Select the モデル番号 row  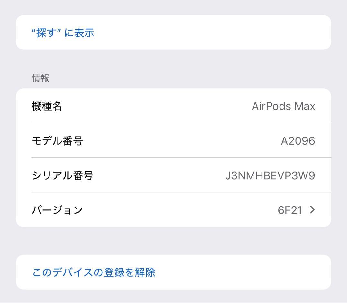(173, 140)
